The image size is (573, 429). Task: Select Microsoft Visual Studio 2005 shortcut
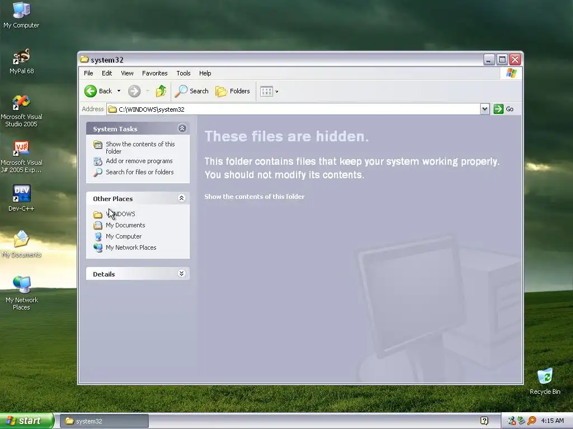22,111
